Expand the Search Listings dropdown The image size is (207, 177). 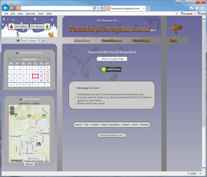coord(30,40)
